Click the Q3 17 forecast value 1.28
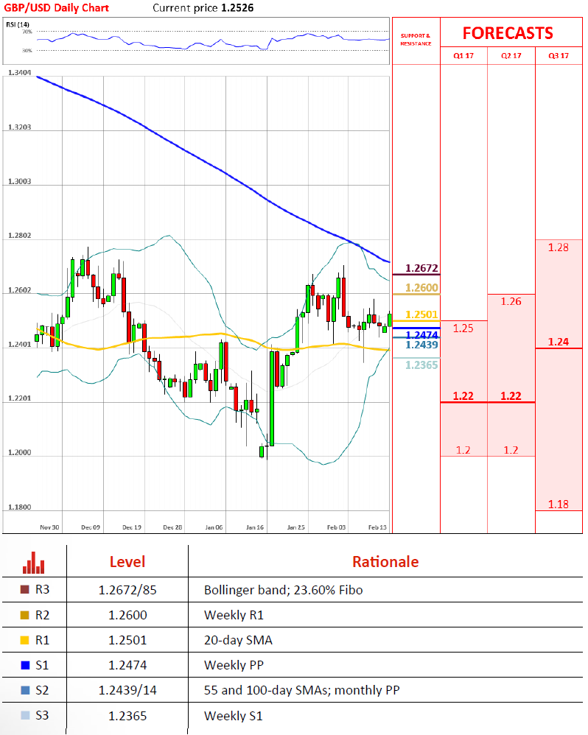 559,247
